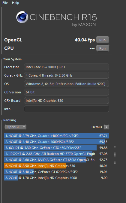Expand ranking details with arrow button

[x=106, y=127]
